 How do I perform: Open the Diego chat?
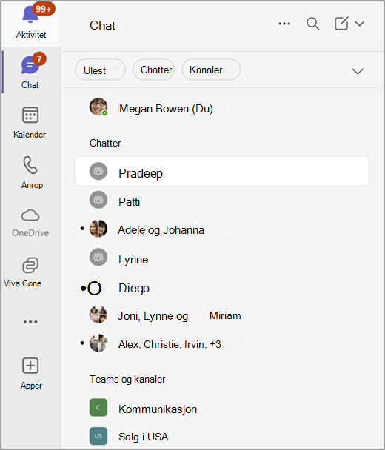[x=221, y=288]
